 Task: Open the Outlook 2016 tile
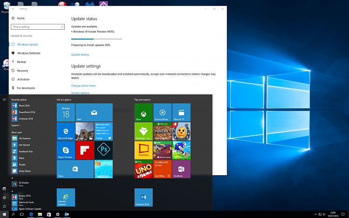point(144,198)
